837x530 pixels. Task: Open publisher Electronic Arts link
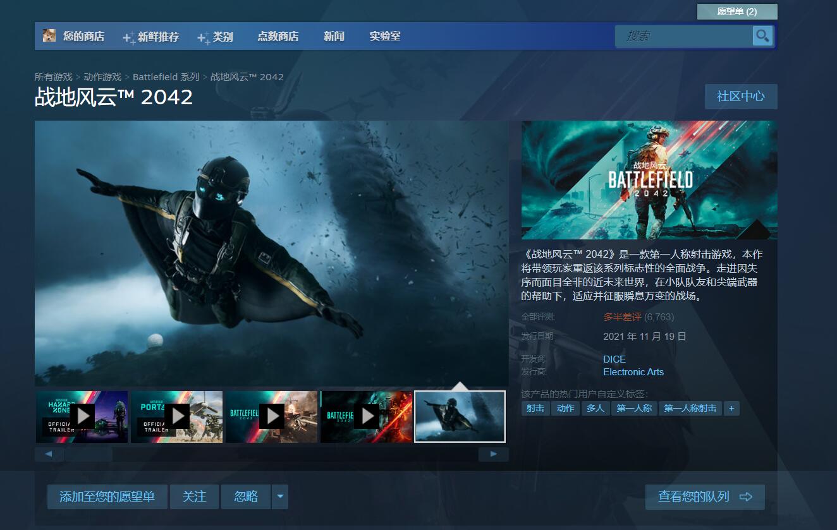tap(633, 372)
